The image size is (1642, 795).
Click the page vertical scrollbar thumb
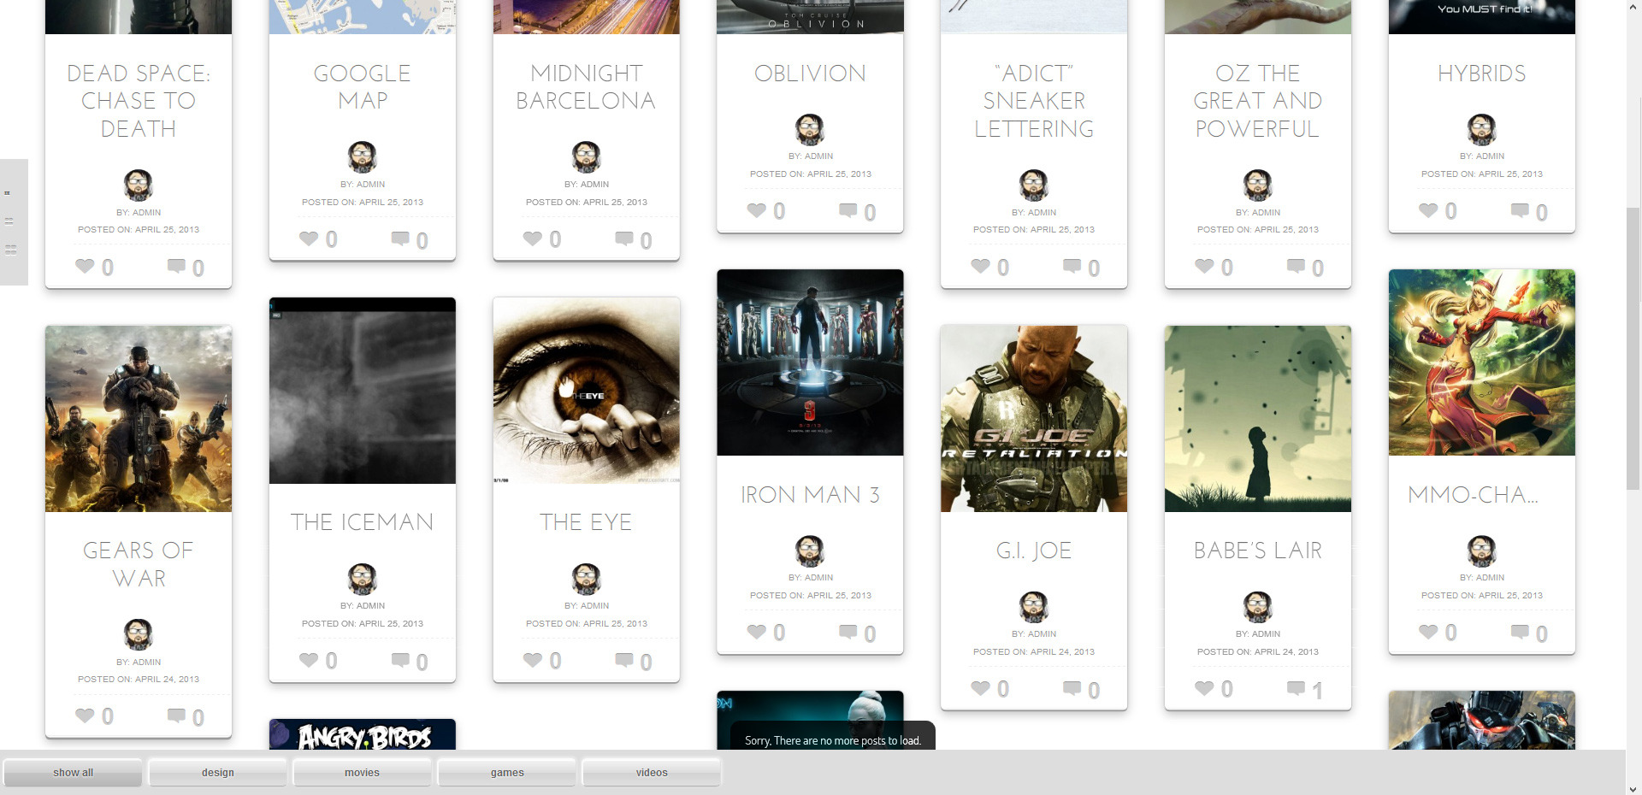(1633, 349)
